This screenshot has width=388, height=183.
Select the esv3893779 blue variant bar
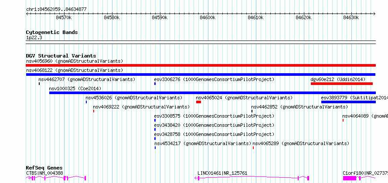tap(348, 102)
